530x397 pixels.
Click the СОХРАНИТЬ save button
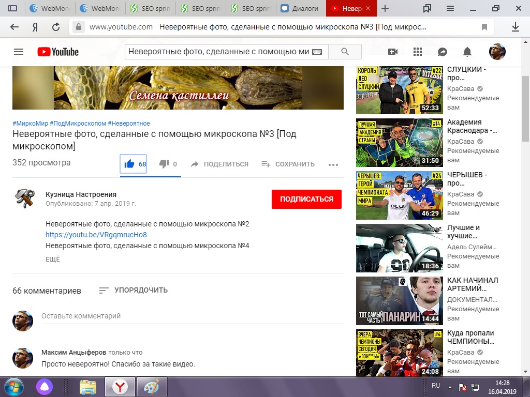(288, 164)
